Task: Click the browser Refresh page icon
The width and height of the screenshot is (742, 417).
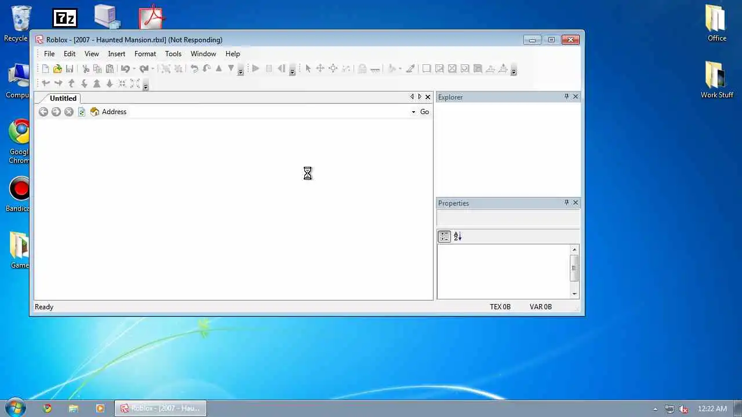Action: pyautogui.click(x=82, y=112)
